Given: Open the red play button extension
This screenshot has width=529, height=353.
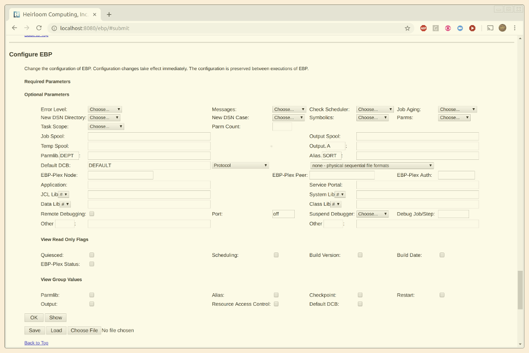Looking at the screenshot, I should (472, 28).
